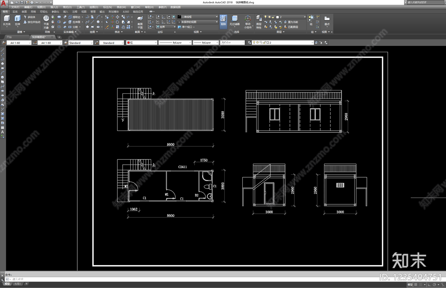Toggle grid display in the status bar

[x=416, y=285]
